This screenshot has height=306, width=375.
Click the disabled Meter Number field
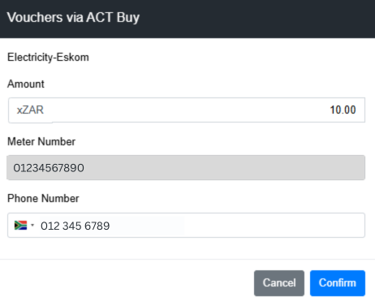point(186,167)
